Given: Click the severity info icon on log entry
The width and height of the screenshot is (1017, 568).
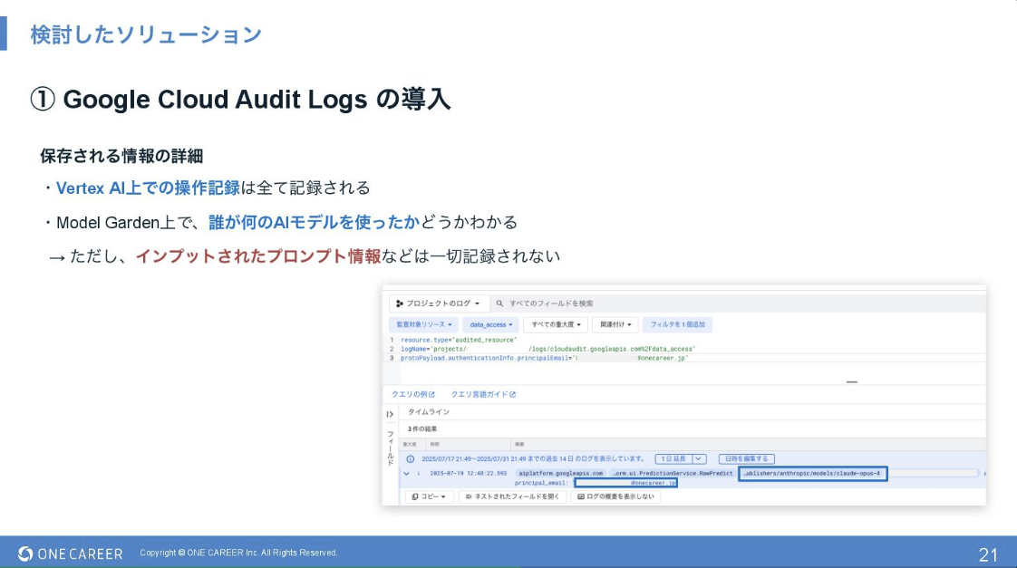Looking at the screenshot, I should click(x=418, y=473).
